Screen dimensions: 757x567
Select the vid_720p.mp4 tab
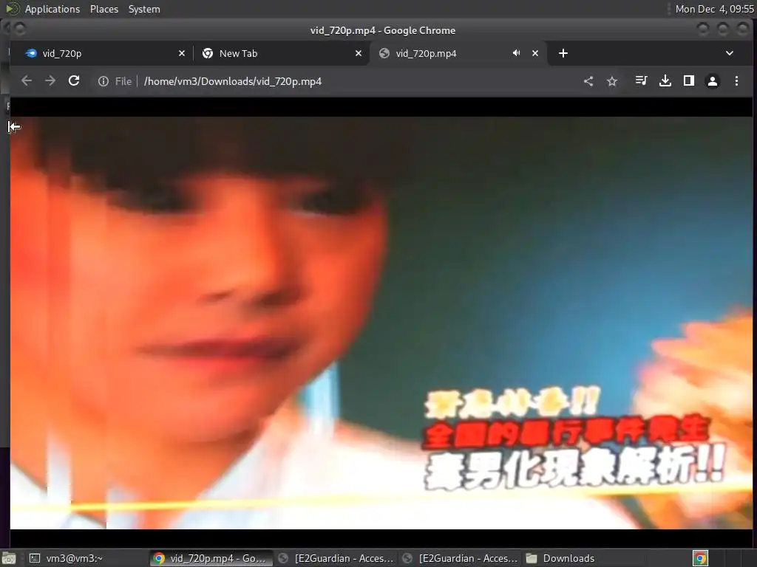point(458,53)
